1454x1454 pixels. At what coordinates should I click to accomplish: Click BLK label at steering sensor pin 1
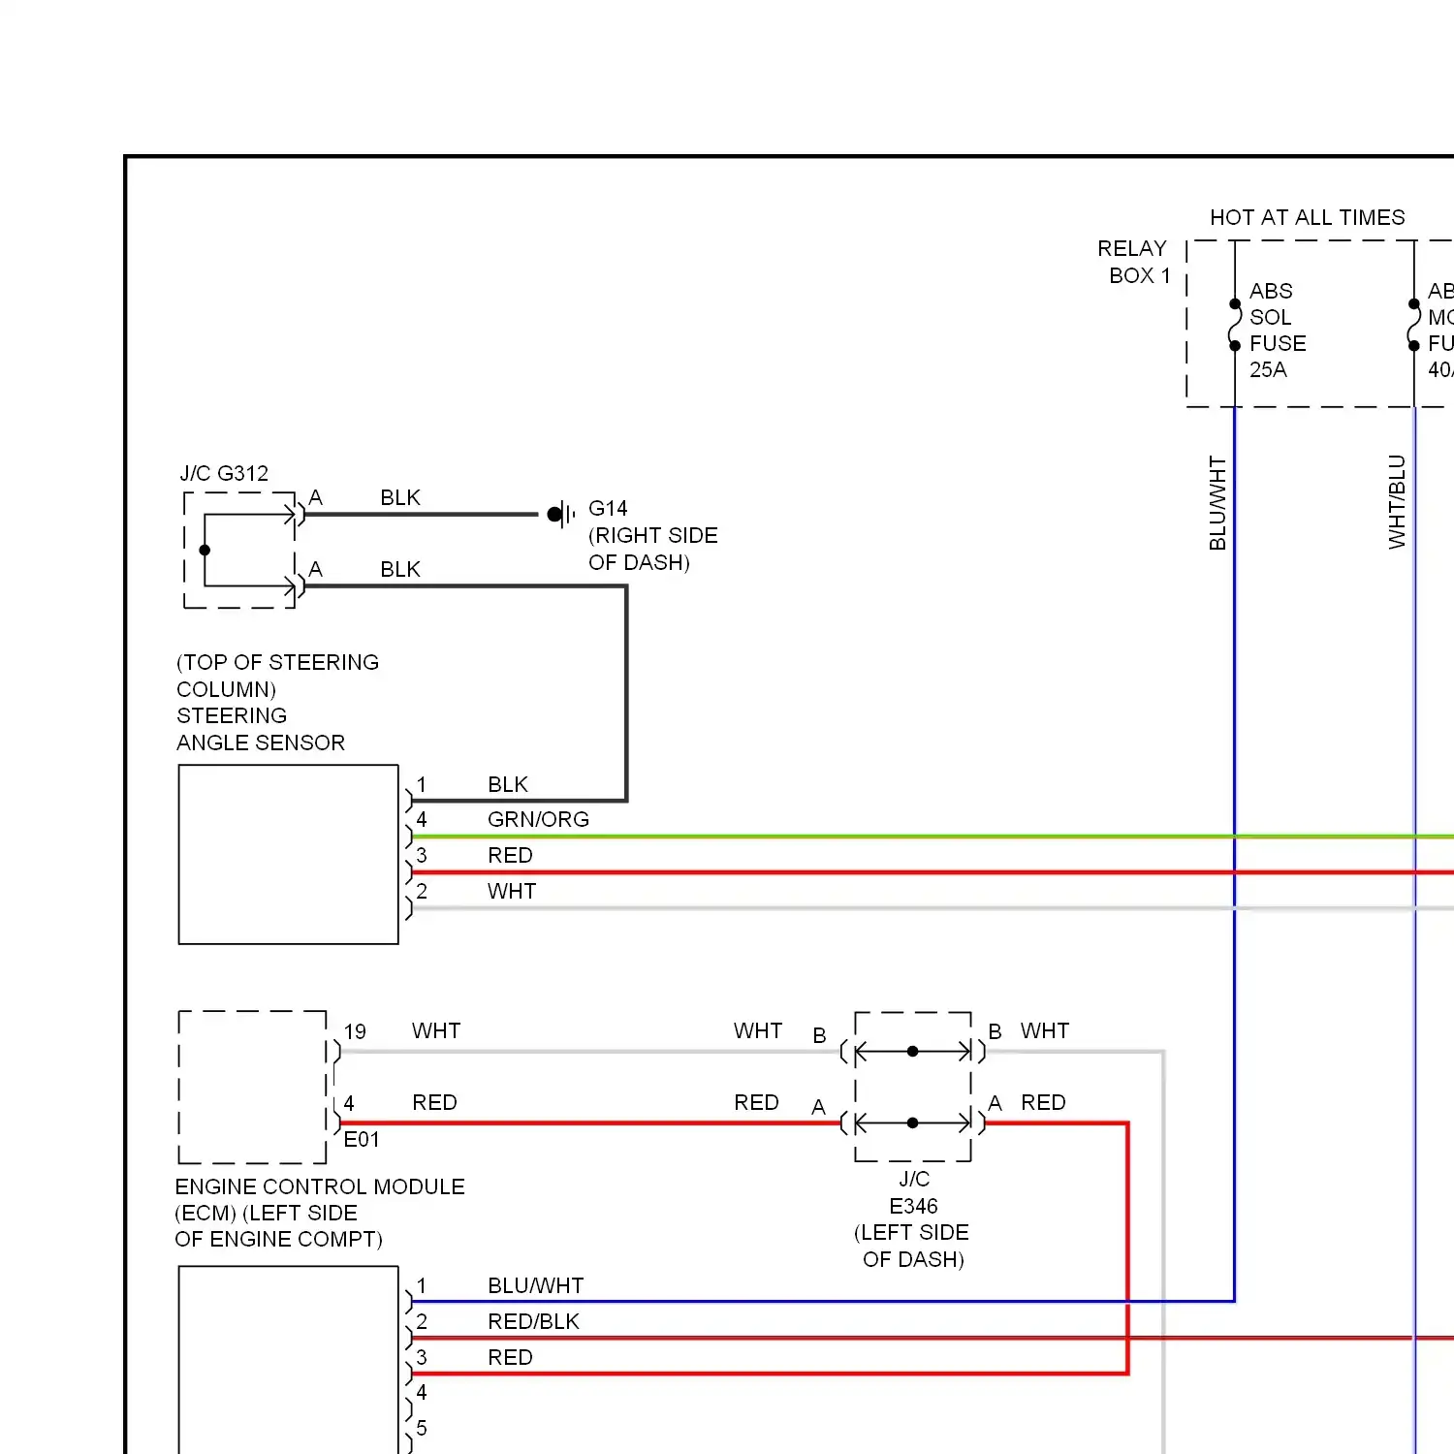508,784
